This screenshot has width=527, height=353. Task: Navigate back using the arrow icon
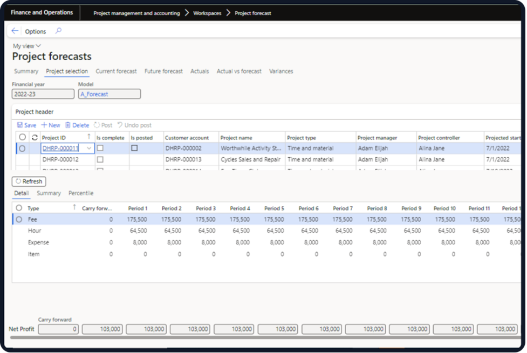pyautogui.click(x=15, y=31)
